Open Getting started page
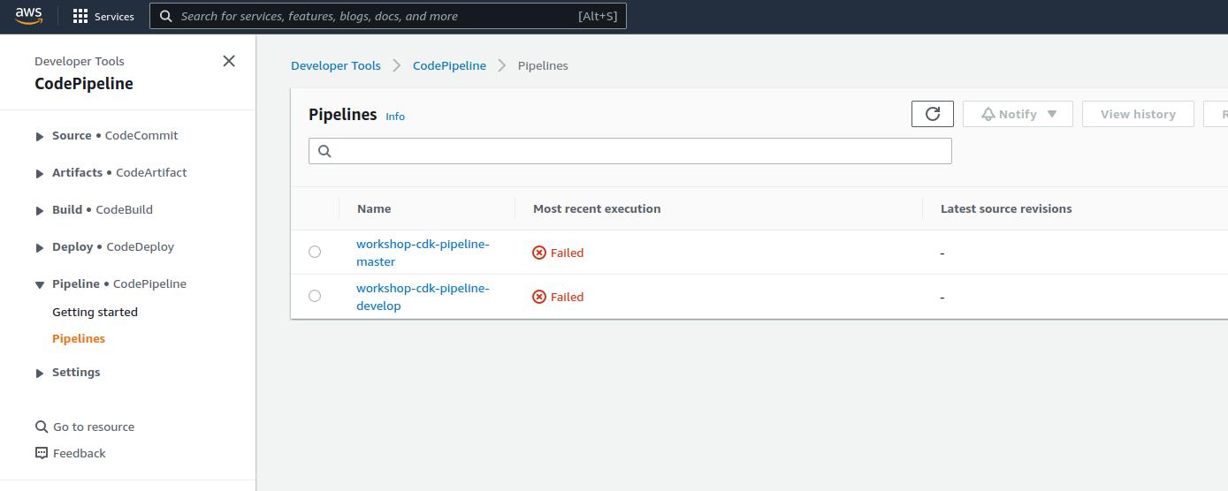 tap(95, 312)
